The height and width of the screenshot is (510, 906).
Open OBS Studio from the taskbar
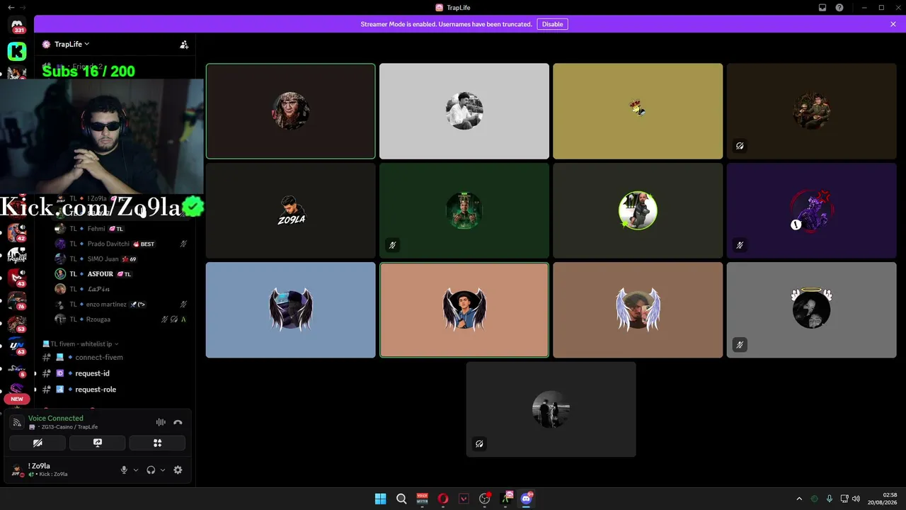coord(485,499)
